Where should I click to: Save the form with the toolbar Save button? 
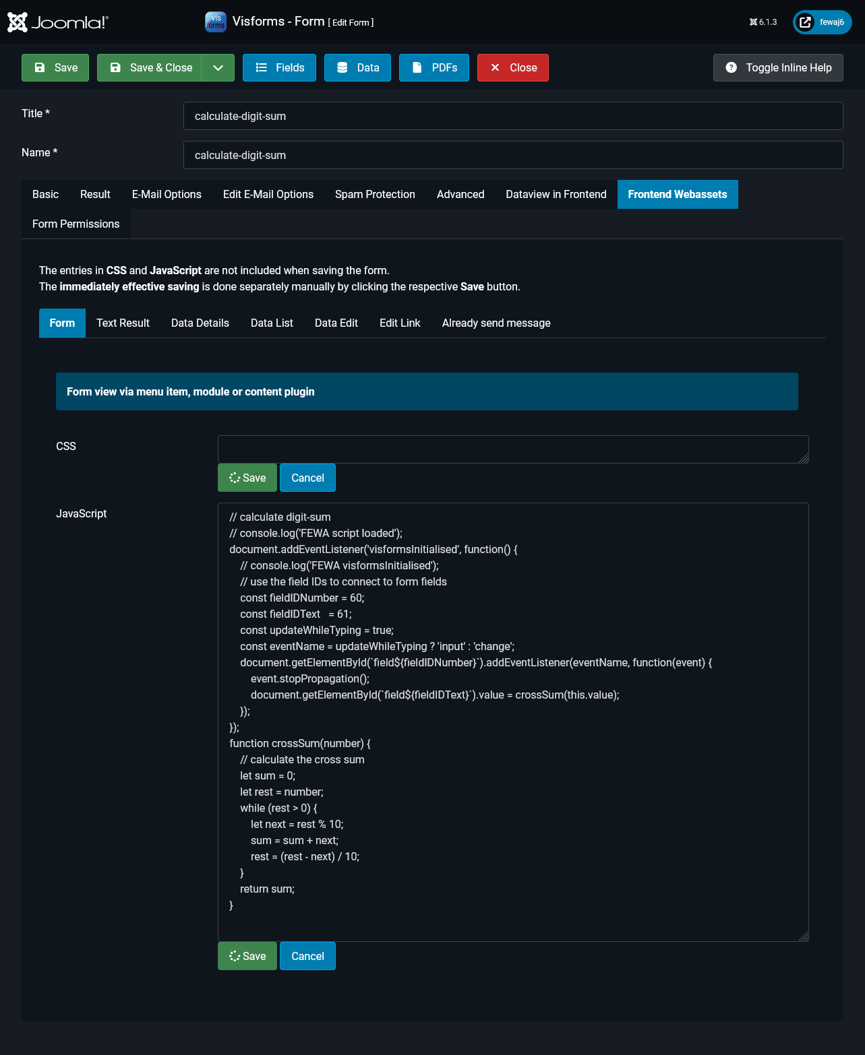point(55,67)
